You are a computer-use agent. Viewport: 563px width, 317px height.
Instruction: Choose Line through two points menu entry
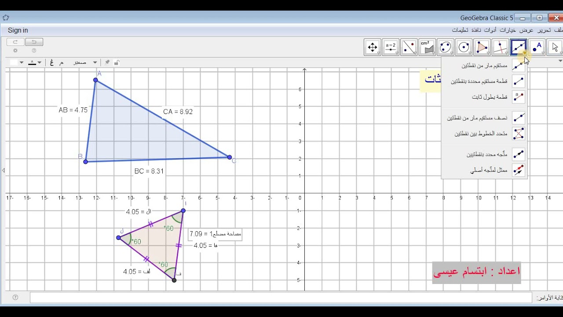484,66
